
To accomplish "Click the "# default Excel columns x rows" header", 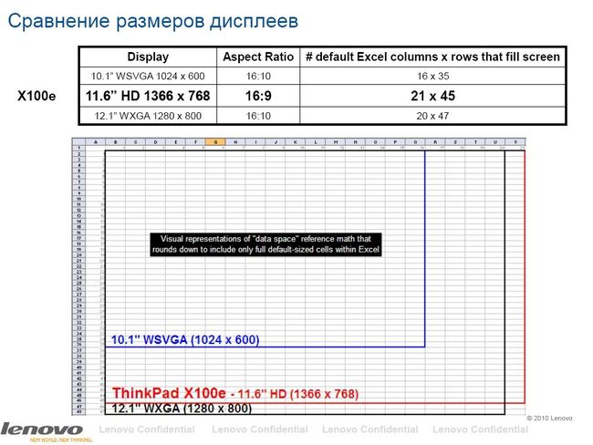I will pyautogui.click(x=432, y=57).
